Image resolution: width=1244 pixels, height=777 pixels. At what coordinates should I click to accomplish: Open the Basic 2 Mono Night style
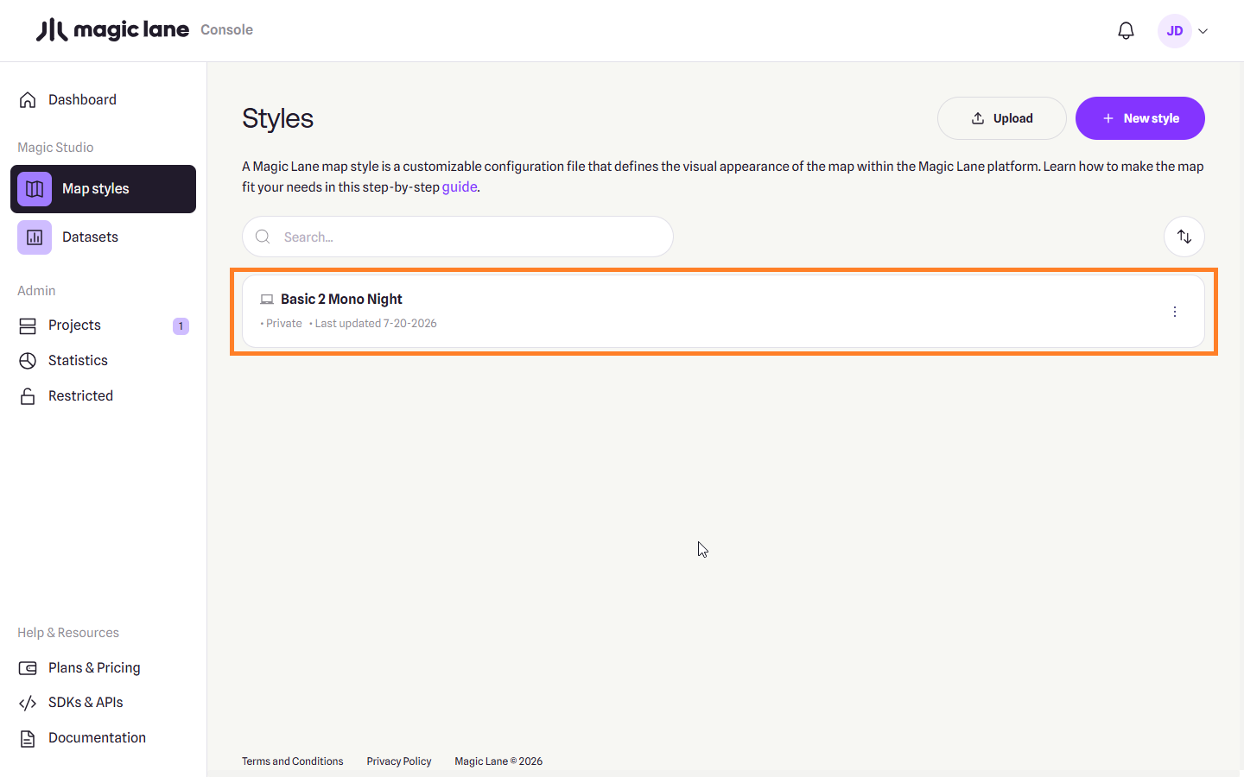point(724,312)
